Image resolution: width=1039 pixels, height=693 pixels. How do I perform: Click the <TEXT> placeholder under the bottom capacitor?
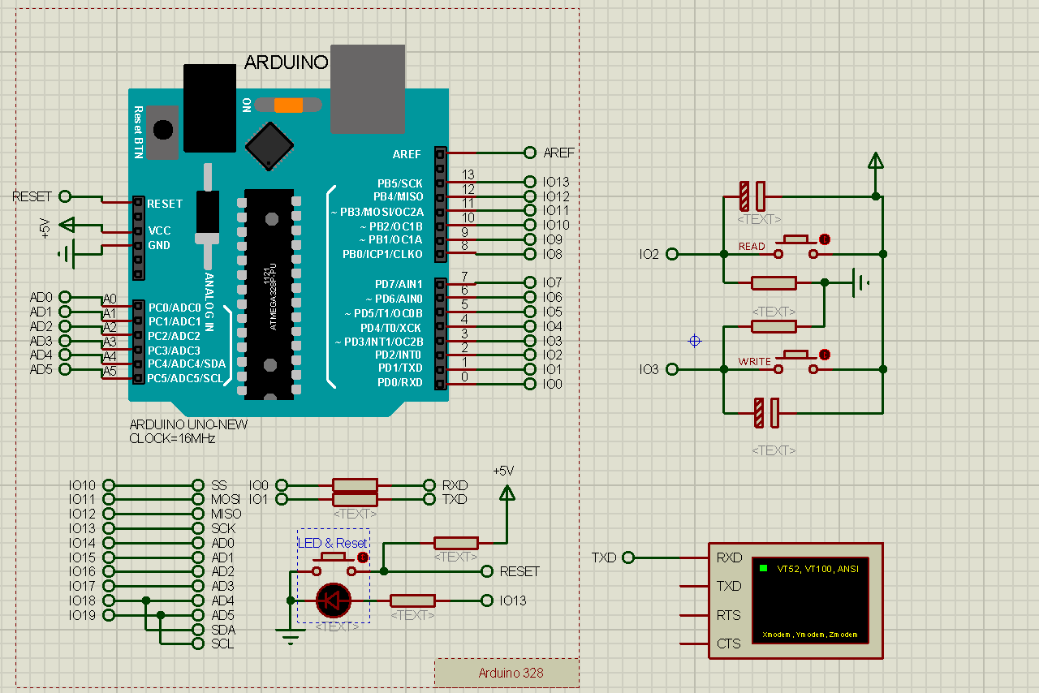[774, 450]
